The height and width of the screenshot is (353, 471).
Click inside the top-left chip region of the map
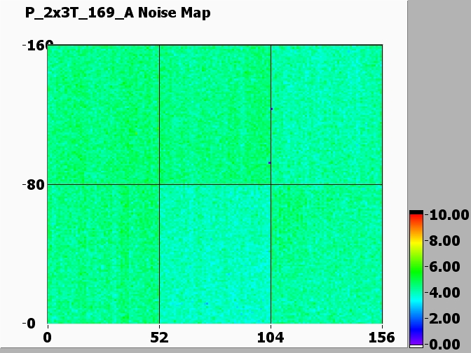pos(104,114)
